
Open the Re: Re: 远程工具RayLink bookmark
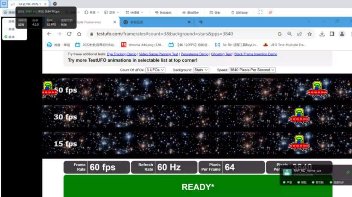tap(236, 45)
